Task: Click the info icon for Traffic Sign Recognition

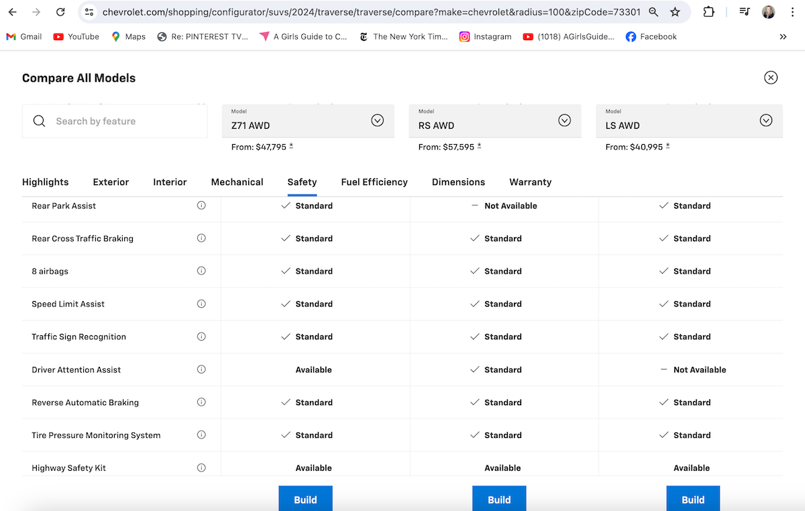Action: pyautogui.click(x=201, y=337)
